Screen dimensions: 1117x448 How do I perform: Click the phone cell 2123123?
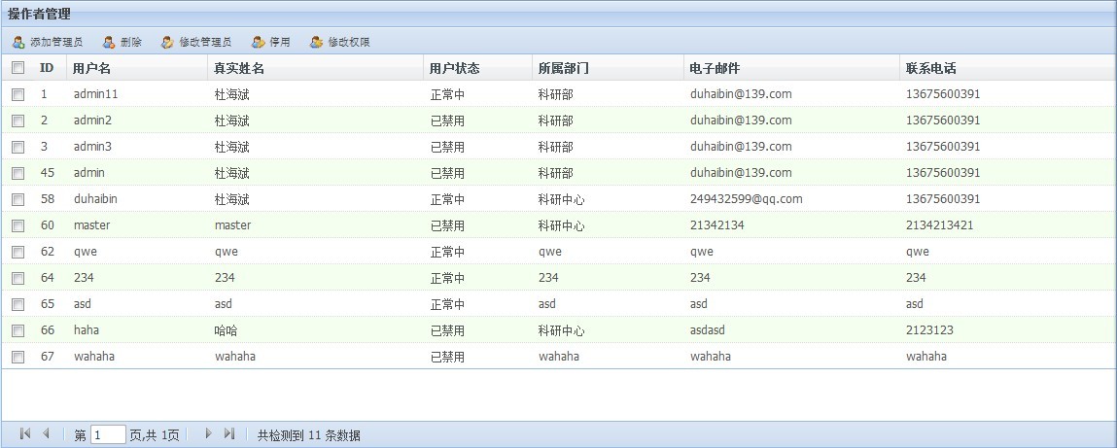(x=929, y=330)
